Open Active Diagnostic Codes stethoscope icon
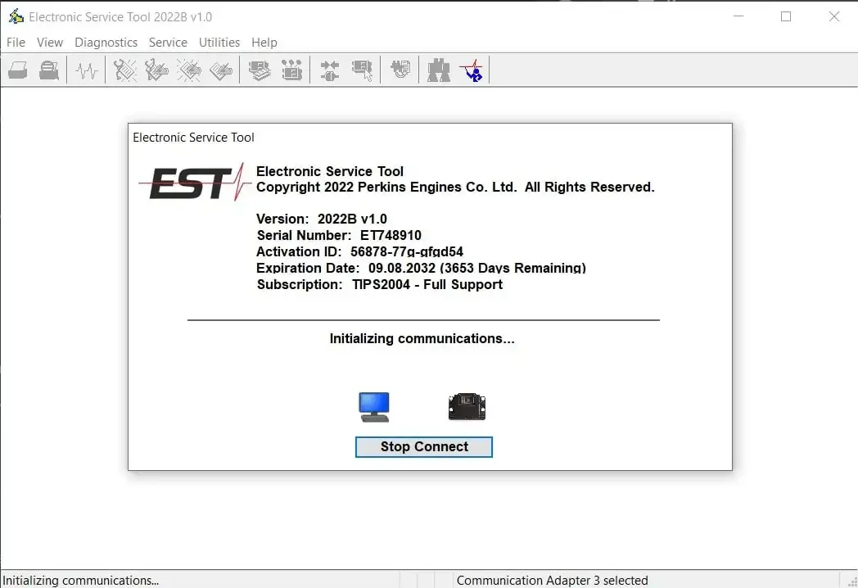 pos(124,70)
